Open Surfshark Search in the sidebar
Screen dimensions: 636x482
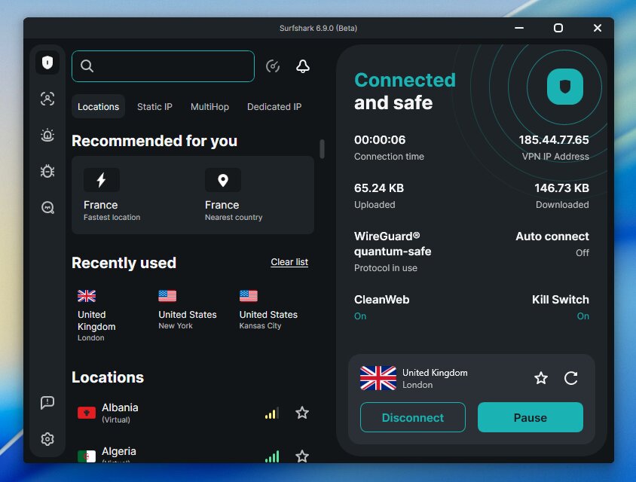coord(47,207)
